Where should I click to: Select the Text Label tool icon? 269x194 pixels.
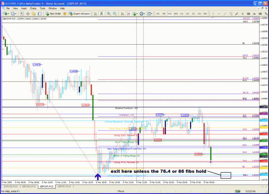[260, 14]
